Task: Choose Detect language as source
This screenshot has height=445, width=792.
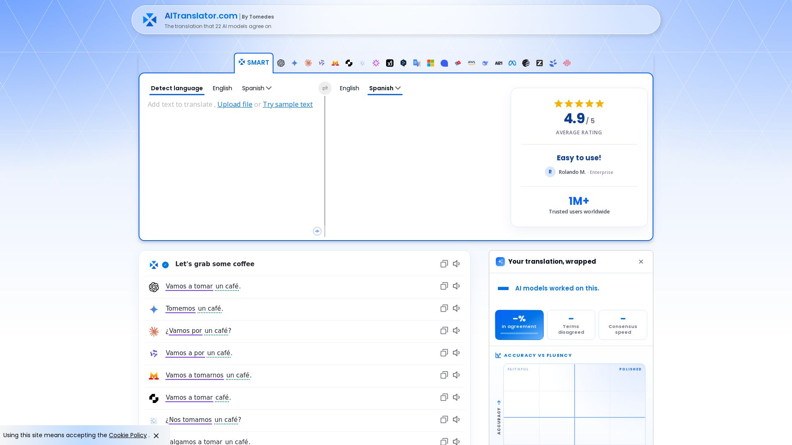Action: tap(177, 88)
